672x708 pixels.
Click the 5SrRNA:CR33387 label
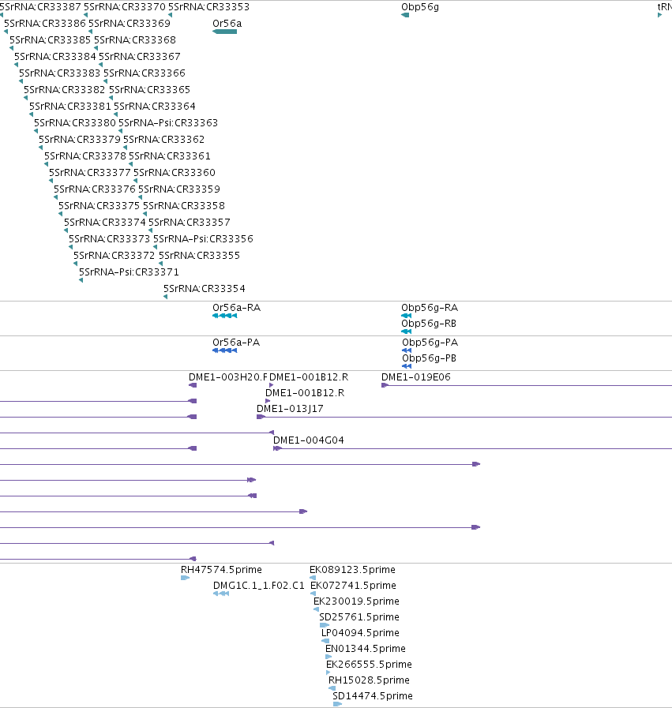click(40, 7)
